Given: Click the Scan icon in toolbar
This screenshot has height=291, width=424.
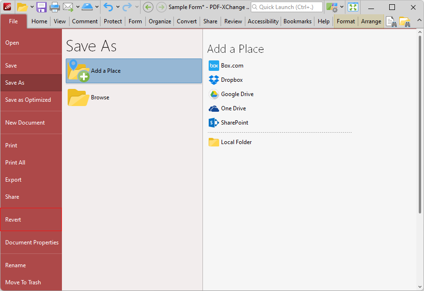Looking at the screenshot, I should pos(87,7).
